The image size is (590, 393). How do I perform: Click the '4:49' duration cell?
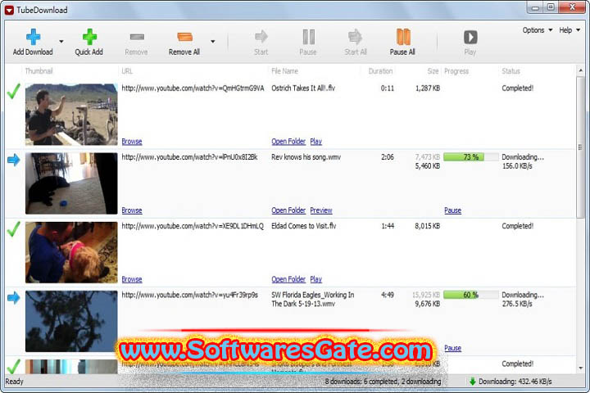click(x=388, y=295)
